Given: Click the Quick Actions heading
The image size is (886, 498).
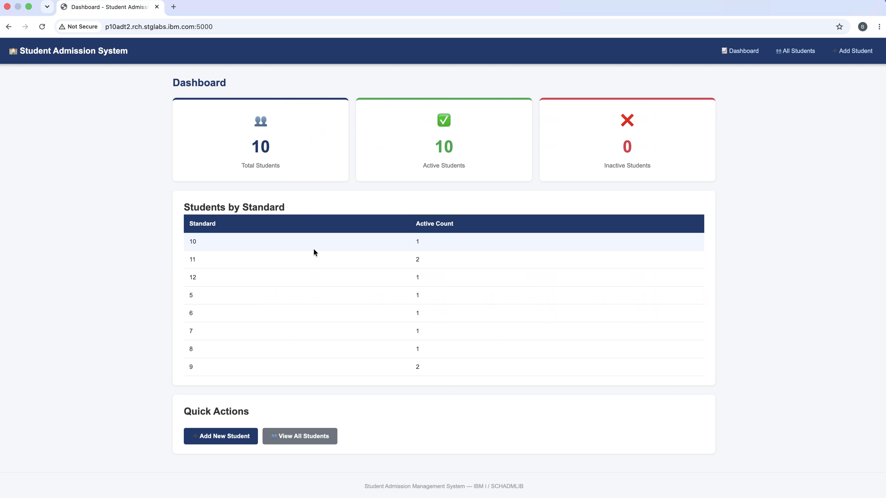Looking at the screenshot, I should [x=216, y=411].
